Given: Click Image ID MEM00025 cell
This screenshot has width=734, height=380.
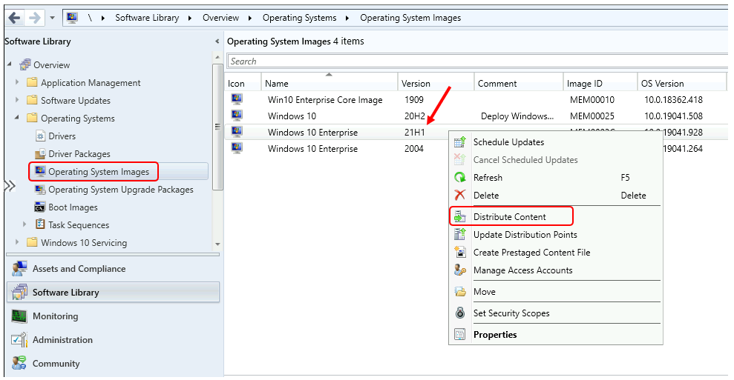Looking at the screenshot, I should (x=592, y=116).
